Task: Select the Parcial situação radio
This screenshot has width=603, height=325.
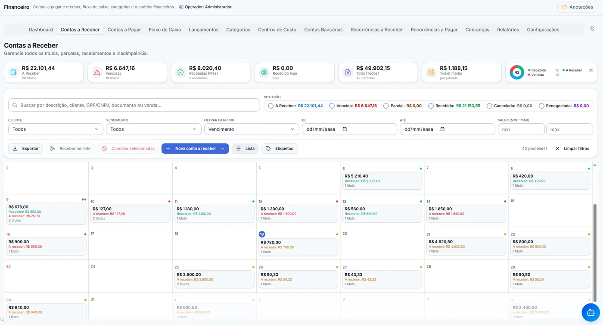Action: click(x=386, y=106)
